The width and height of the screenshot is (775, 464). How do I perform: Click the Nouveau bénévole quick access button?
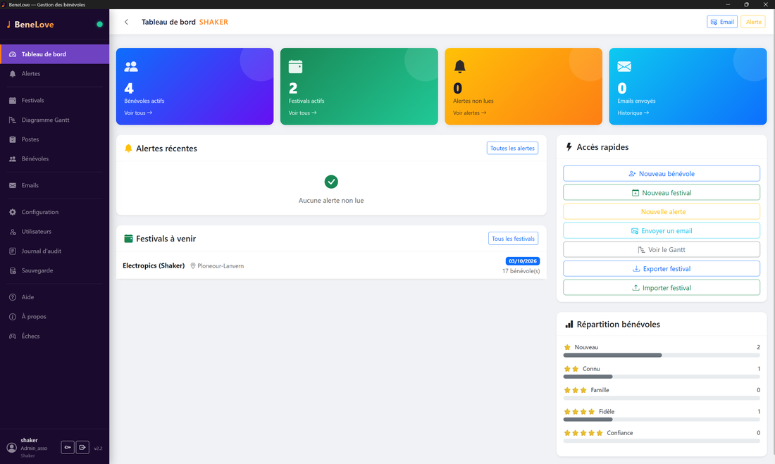(662, 173)
